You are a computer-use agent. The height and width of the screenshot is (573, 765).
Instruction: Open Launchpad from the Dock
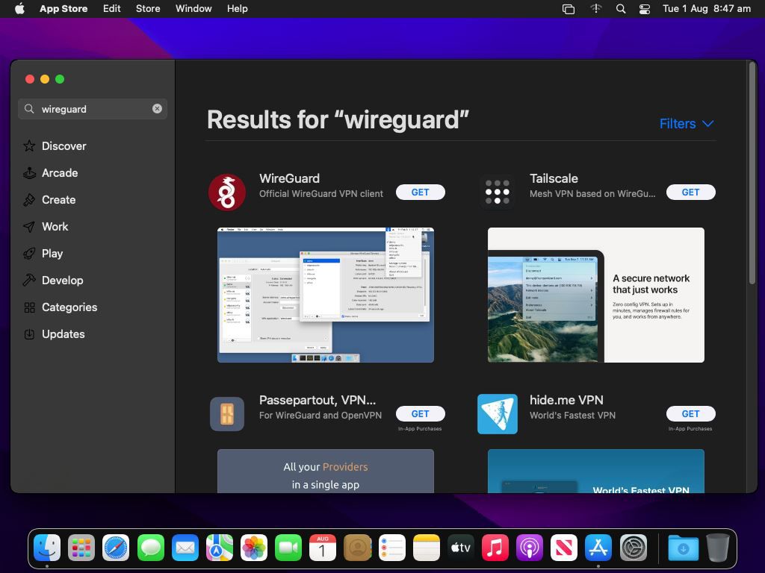[82, 547]
